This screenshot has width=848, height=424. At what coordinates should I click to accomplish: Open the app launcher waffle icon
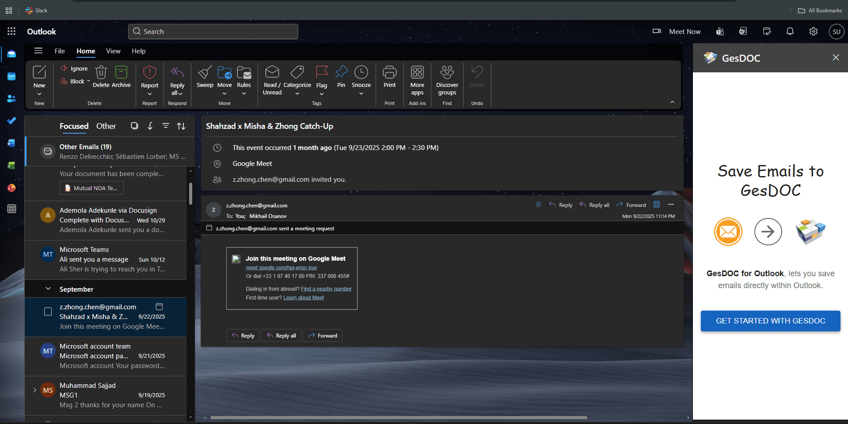click(11, 31)
